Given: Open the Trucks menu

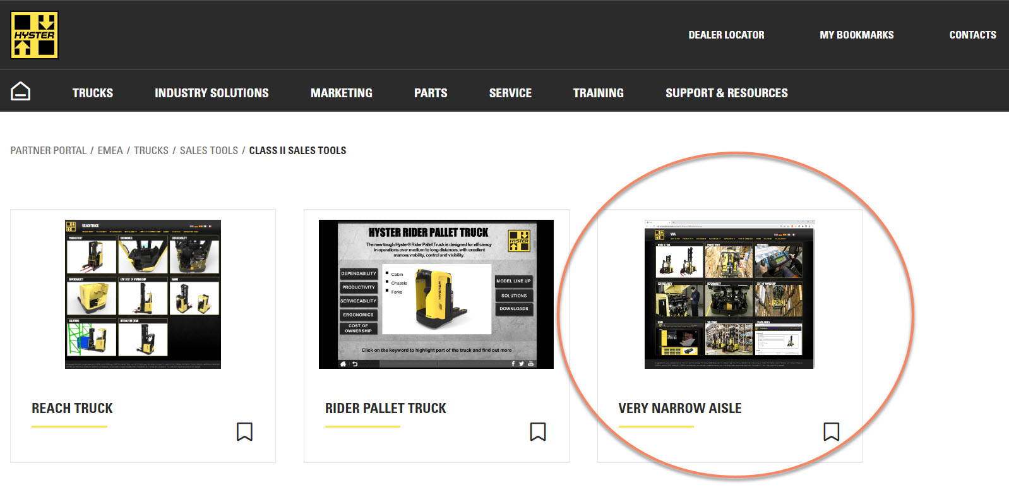Looking at the screenshot, I should point(93,93).
